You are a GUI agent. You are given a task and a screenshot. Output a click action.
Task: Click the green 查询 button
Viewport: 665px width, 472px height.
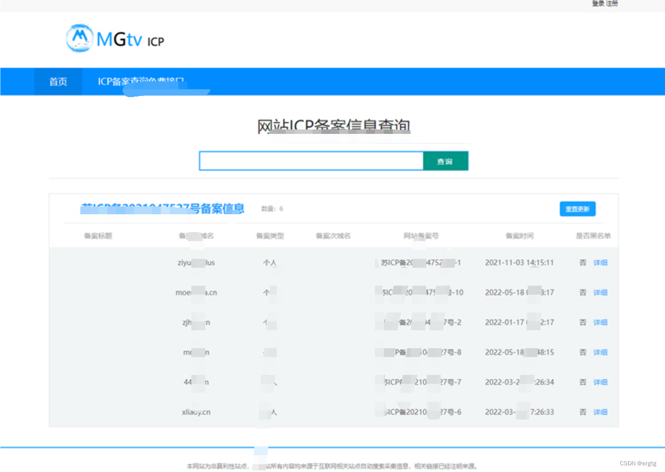click(445, 161)
